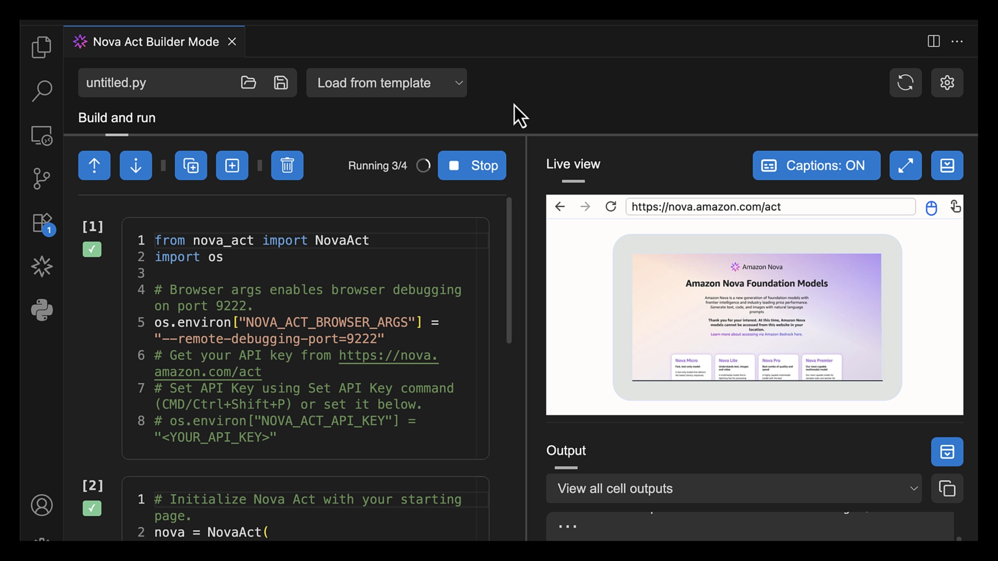Open Python extension in activity bar
The height and width of the screenshot is (561, 998).
point(42,310)
